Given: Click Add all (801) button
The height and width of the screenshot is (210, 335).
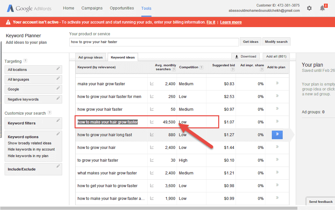Looking at the screenshot, I should 276,57.
